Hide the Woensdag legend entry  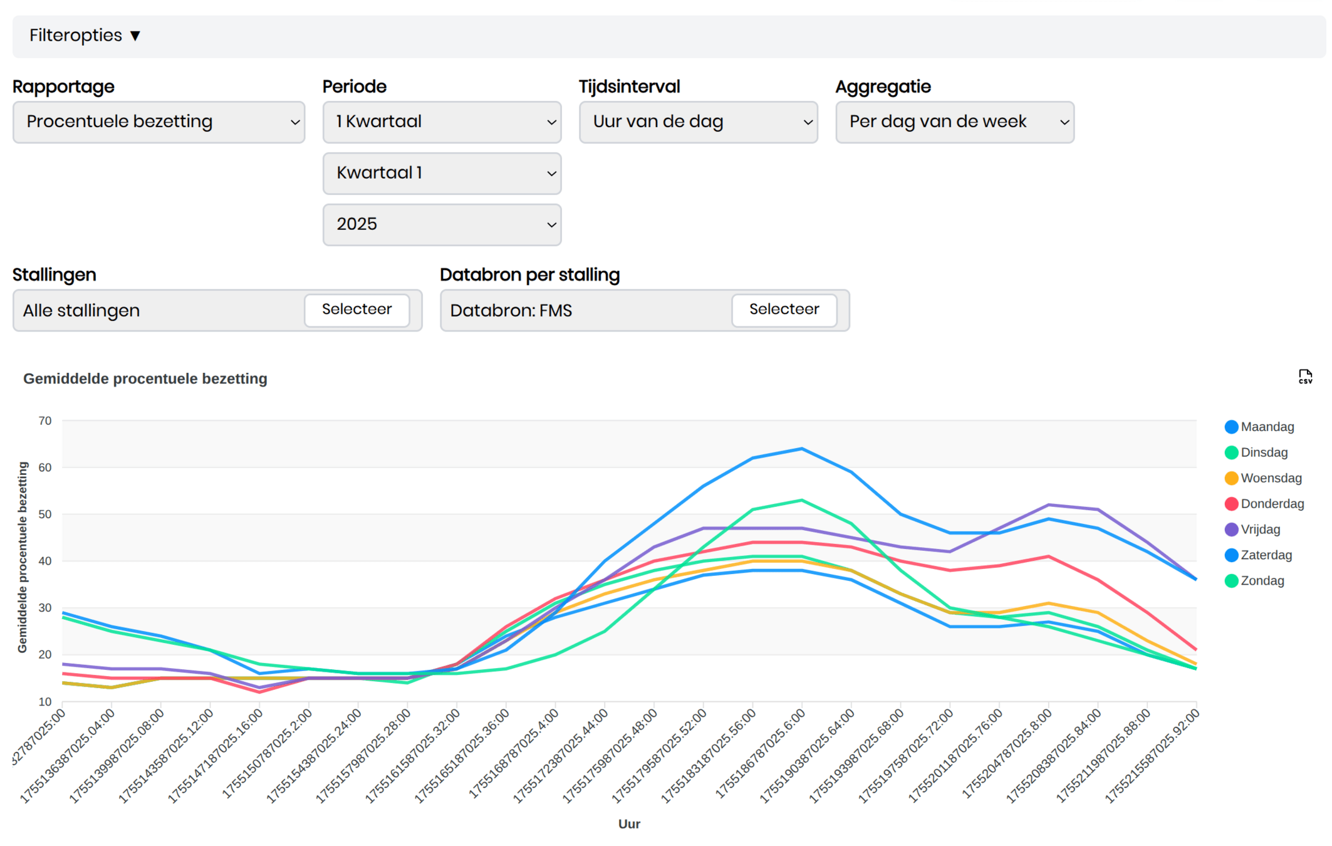pos(1271,478)
